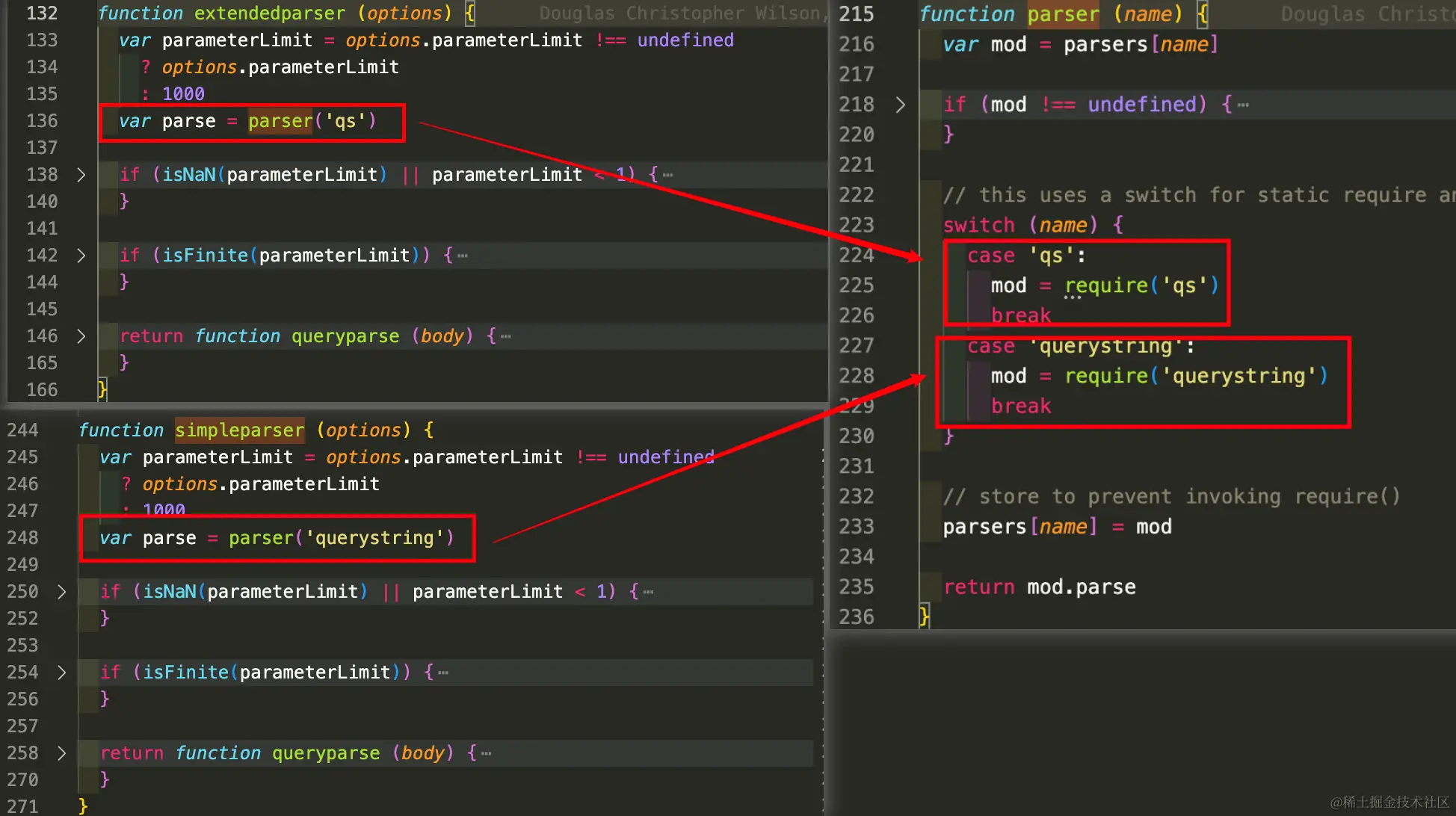
Task: Unfold queryparse function at line 146
Action: (x=81, y=336)
